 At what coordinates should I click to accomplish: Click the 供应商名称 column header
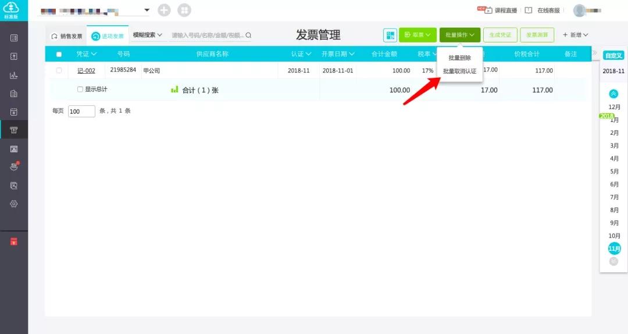[212, 53]
